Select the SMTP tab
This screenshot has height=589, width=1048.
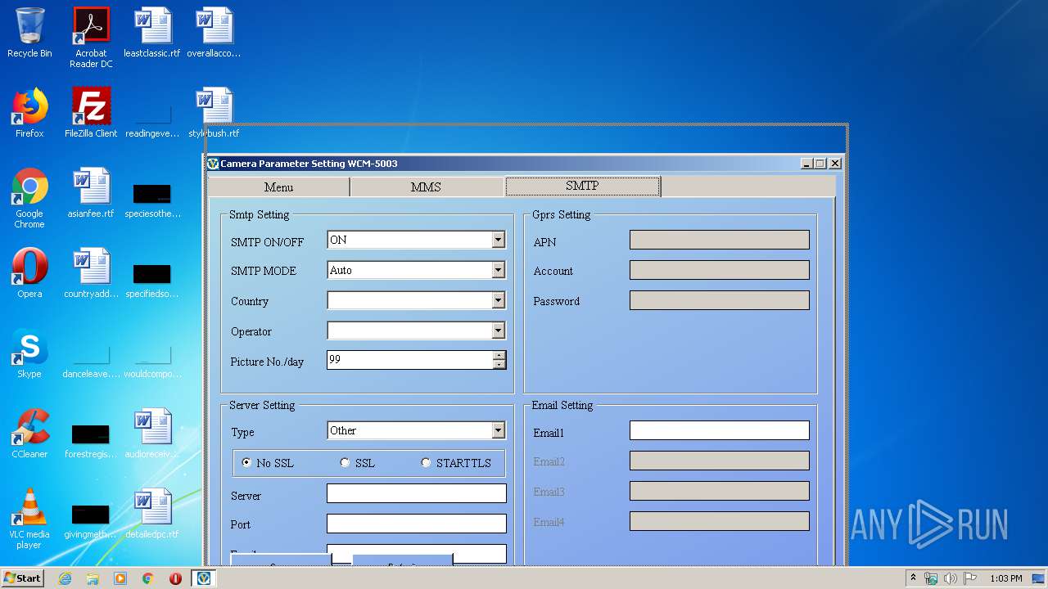[582, 187]
